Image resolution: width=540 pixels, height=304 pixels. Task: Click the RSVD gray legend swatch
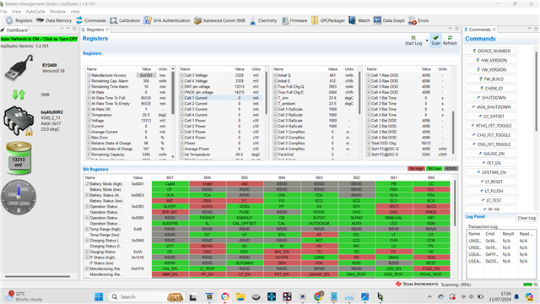(x=451, y=169)
